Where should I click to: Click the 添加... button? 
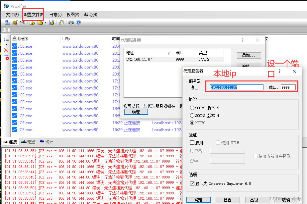(x=249, y=55)
